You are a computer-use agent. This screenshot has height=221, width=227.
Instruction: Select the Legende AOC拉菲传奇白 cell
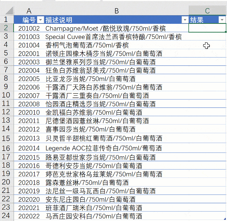[117, 148]
